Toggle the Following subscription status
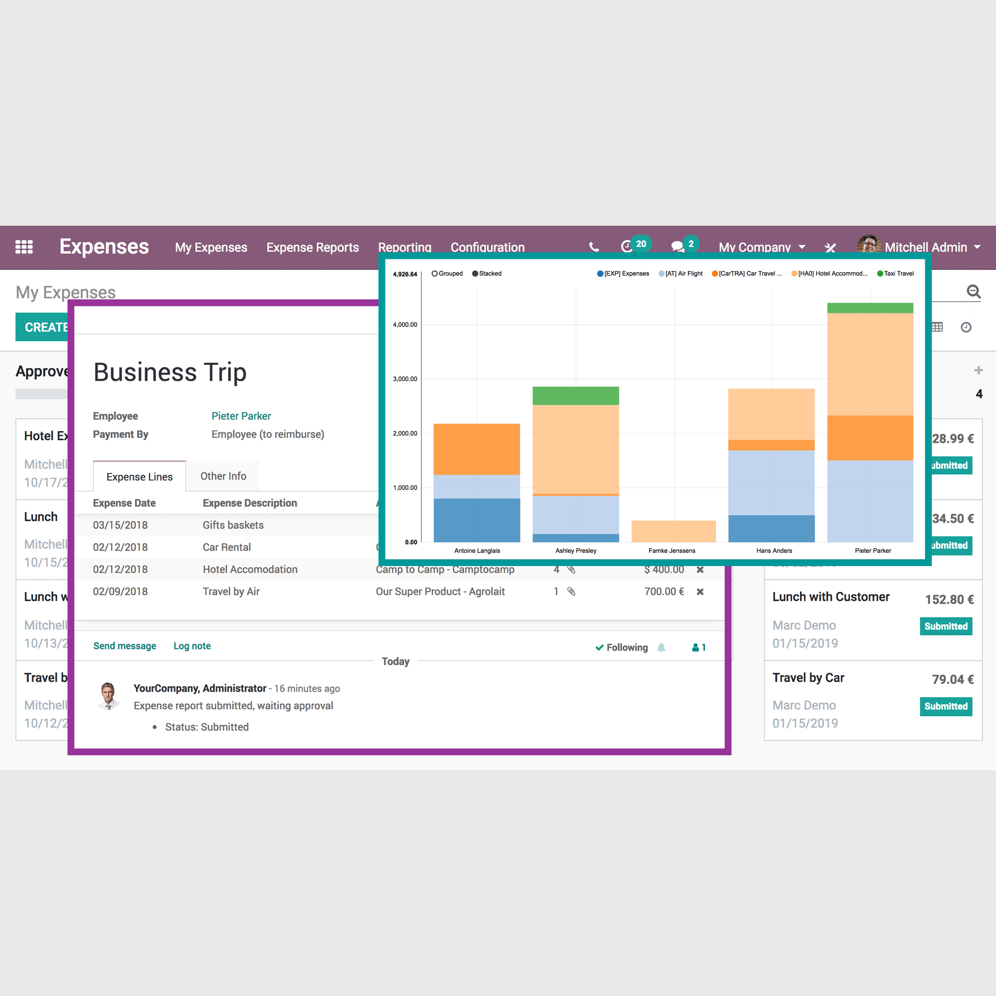The image size is (996, 996). (x=621, y=647)
